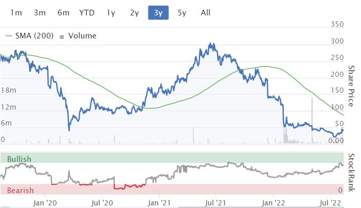Show All historical price data
The height and width of the screenshot is (208, 361).
pos(205,13)
